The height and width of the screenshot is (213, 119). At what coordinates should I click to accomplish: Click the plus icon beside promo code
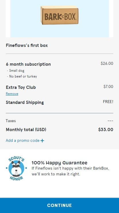(42, 141)
